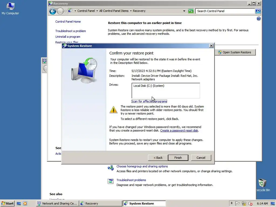Viewport: 276px width, 207px height.
Task: Click the muted volume tray icon
Action: click(250, 204)
